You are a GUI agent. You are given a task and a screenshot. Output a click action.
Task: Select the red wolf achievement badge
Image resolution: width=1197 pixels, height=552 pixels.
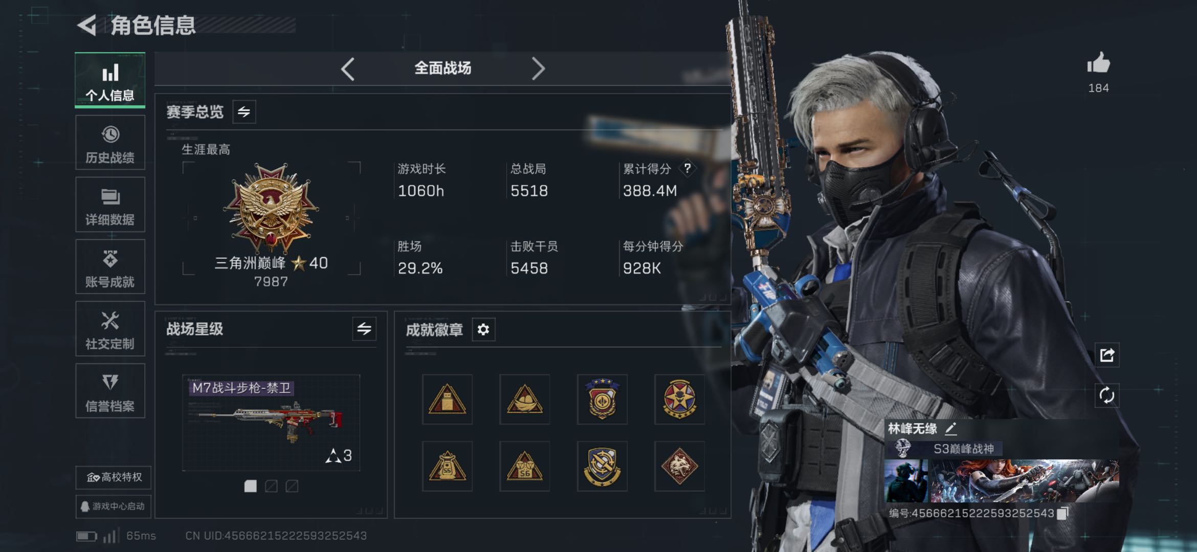[679, 466]
